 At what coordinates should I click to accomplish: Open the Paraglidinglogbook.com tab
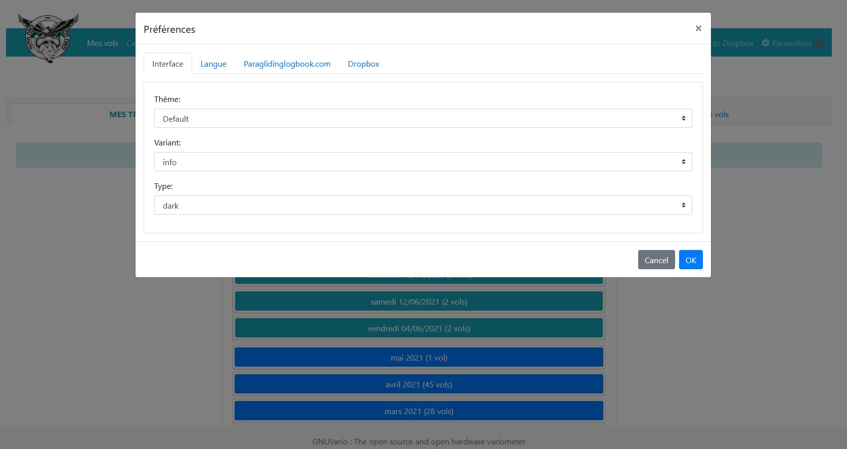(287, 64)
